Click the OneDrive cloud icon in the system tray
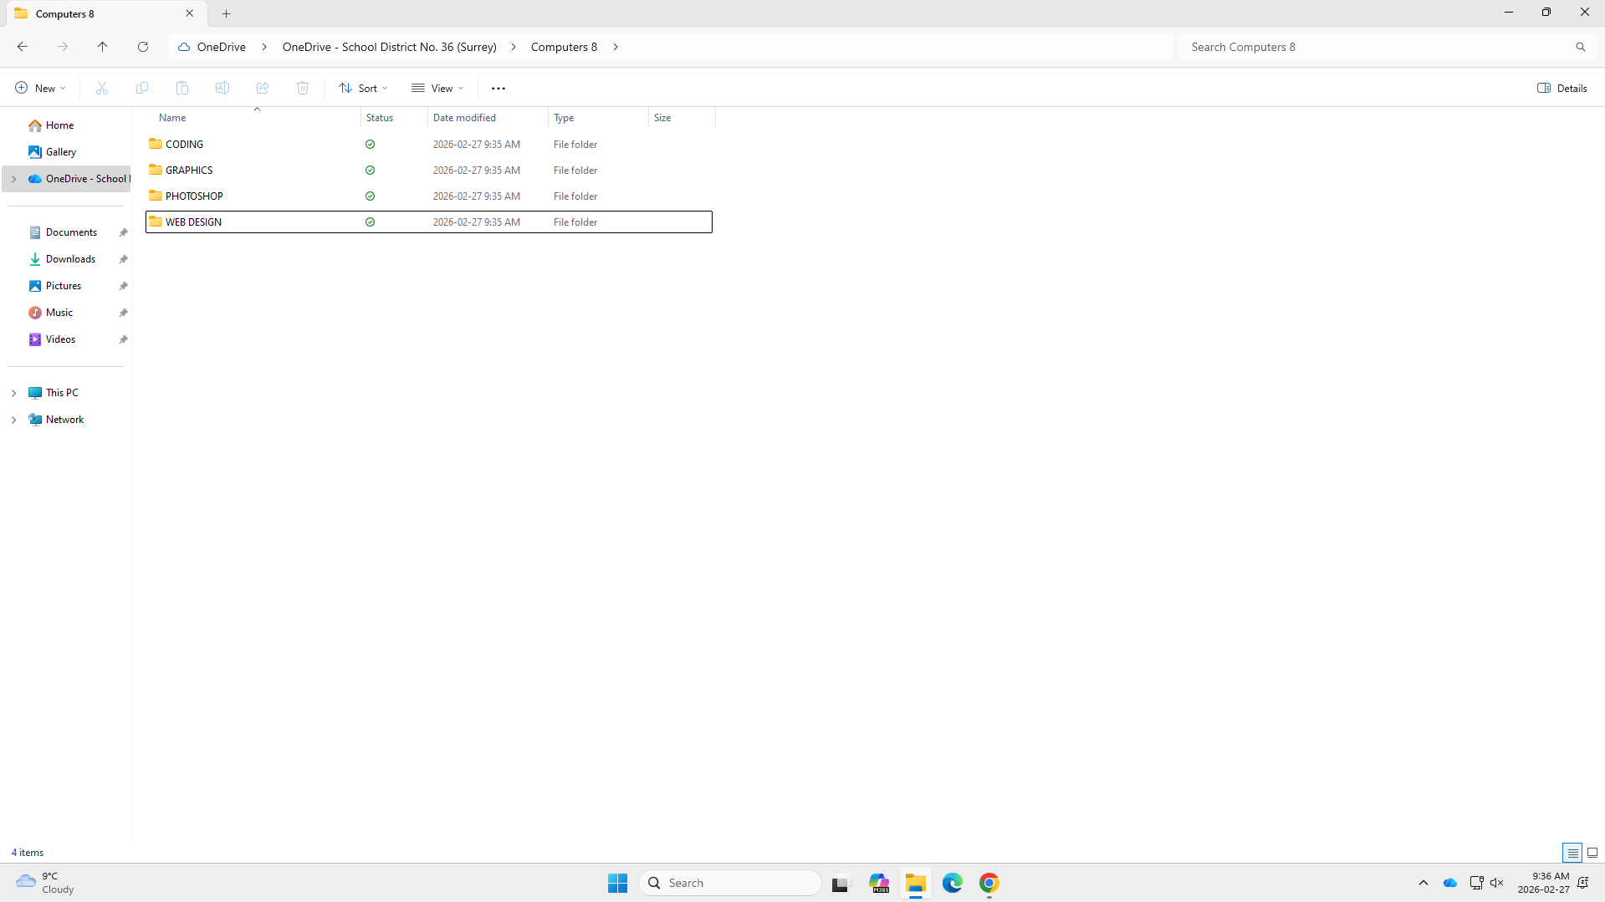 pos(1450,883)
